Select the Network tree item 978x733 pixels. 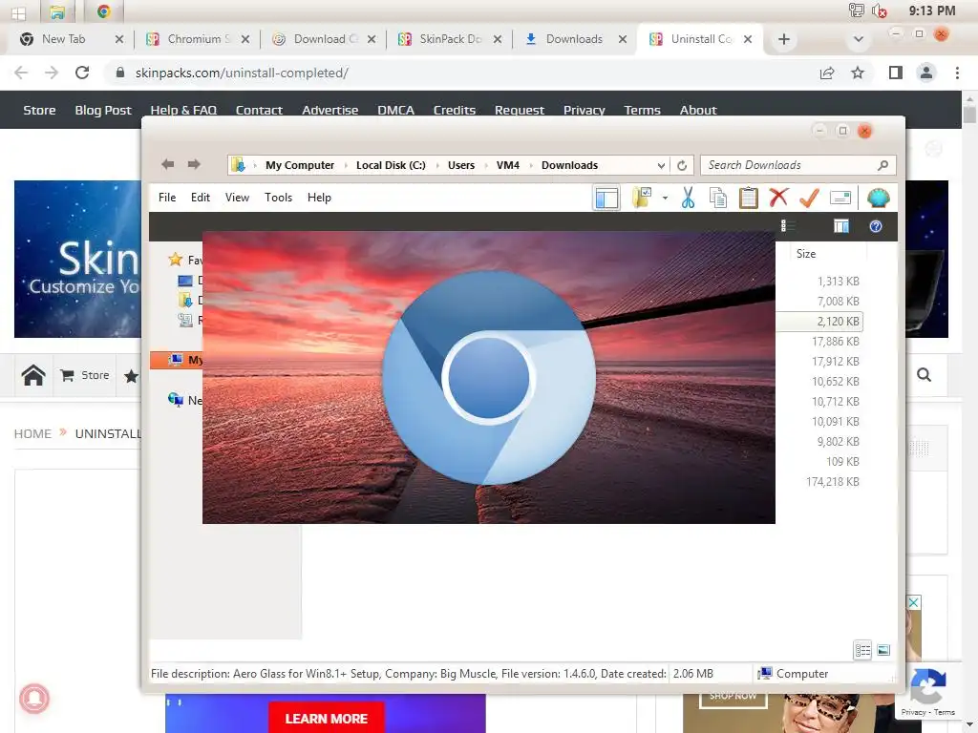tap(185, 400)
